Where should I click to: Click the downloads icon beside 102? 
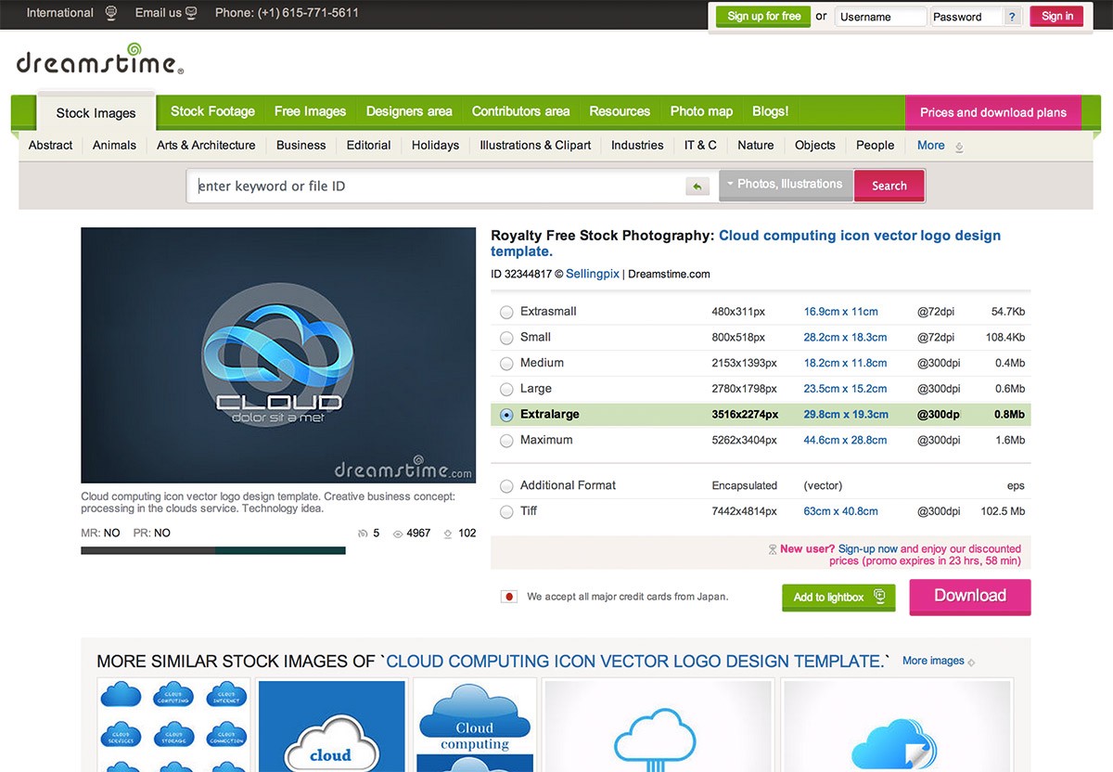click(x=449, y=534)
